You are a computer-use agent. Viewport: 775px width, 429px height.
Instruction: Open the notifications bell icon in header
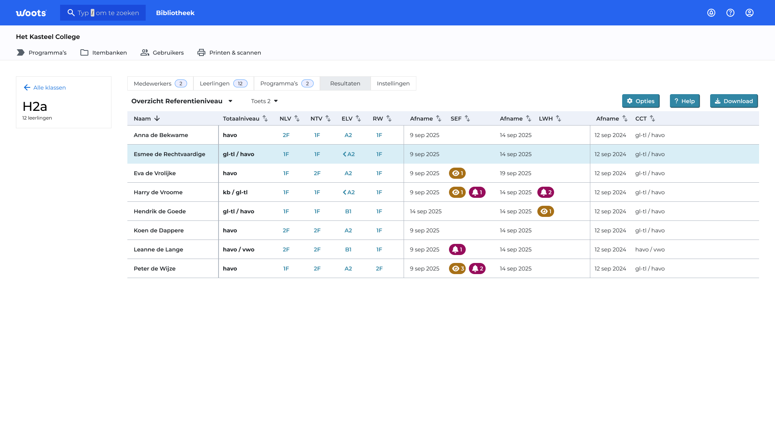click(711, 13)
